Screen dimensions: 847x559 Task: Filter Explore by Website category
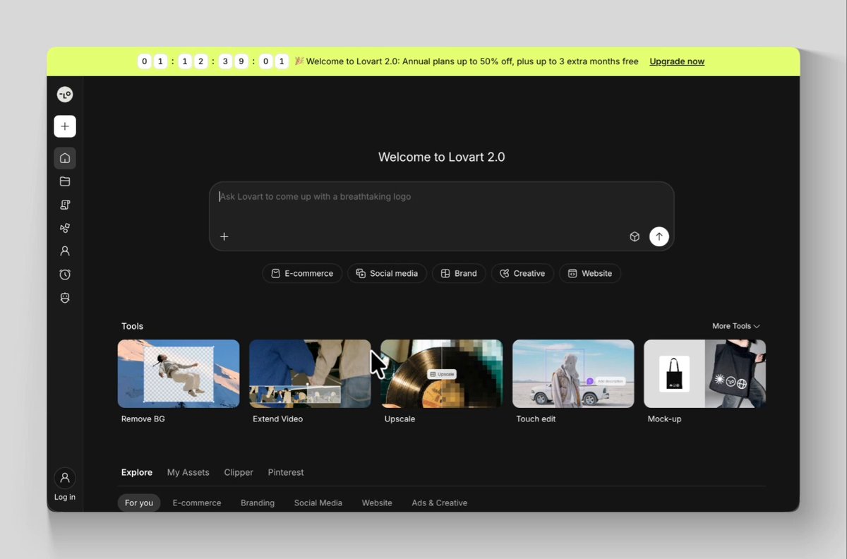tap(377, 503)
